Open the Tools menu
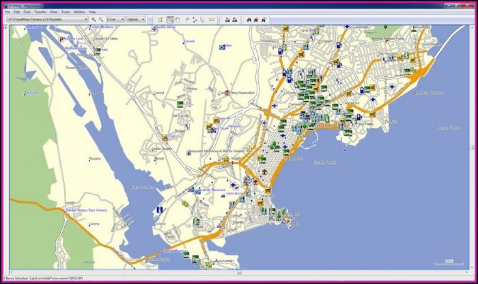The width and height of the screenshot is (478, 284). 66,12
